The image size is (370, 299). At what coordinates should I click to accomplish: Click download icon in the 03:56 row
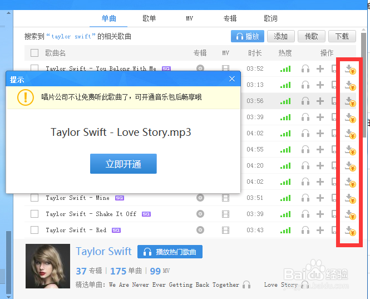coord(351,101)
